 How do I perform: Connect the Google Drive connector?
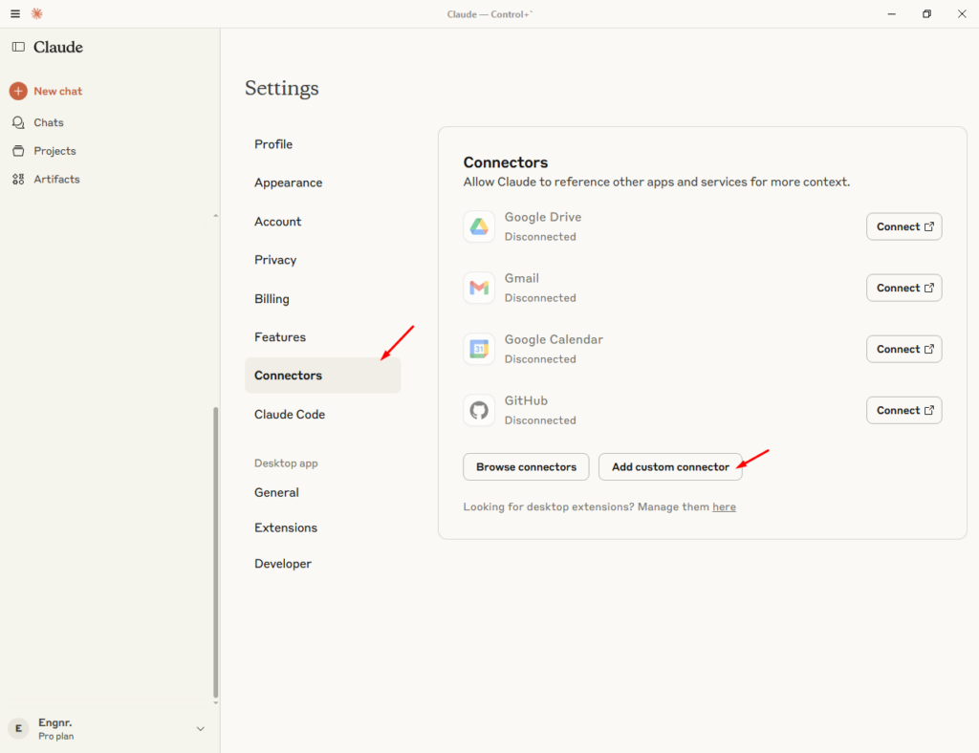tap(904, 226)
